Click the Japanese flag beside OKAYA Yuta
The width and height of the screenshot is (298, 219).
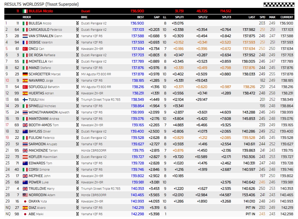[x=25, y=201]
